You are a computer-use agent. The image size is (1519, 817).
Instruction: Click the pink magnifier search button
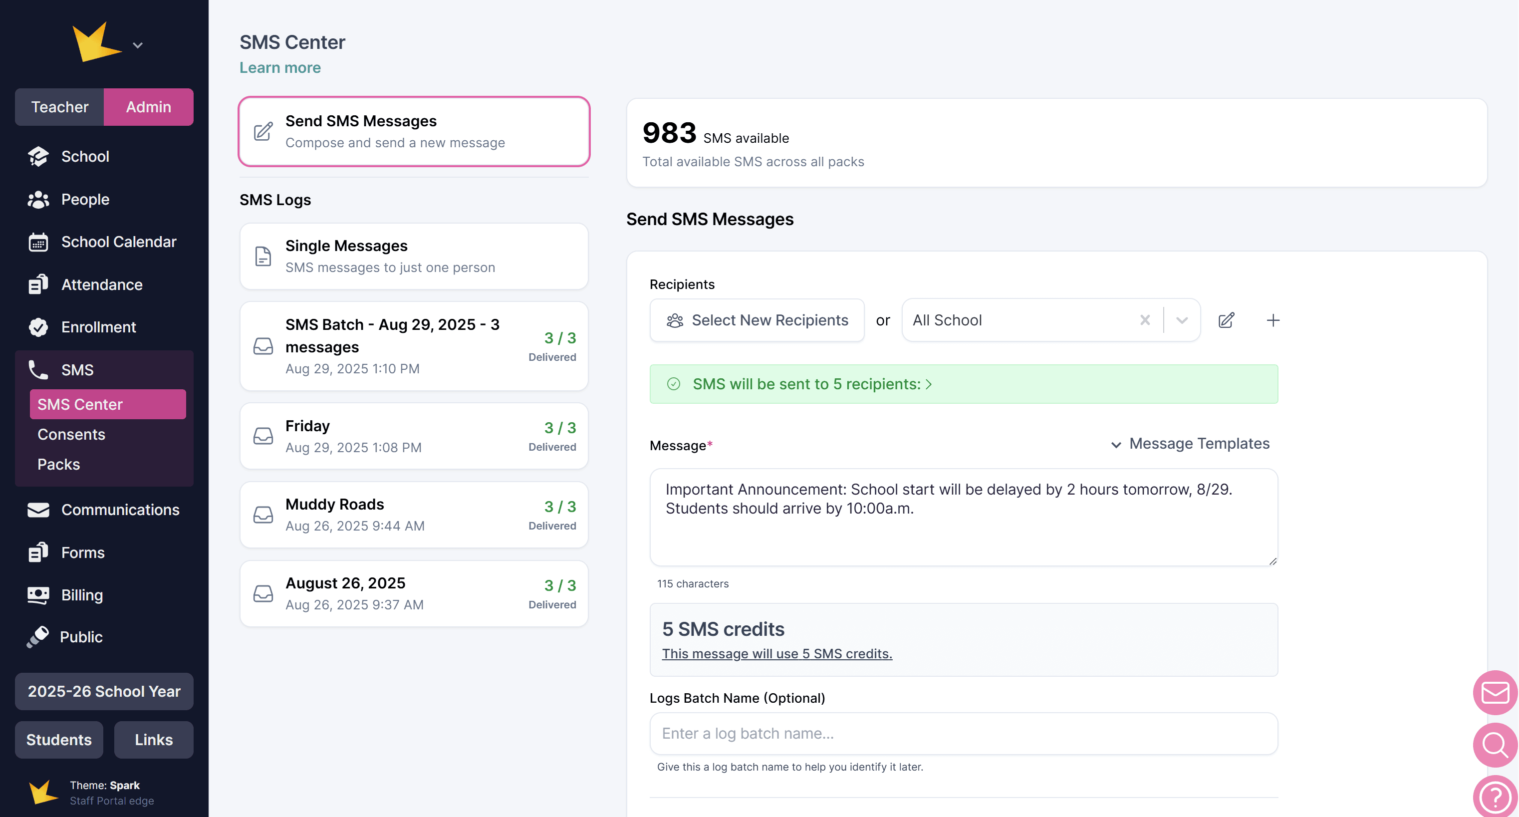pyautogui.click(x=1495, y=745)
